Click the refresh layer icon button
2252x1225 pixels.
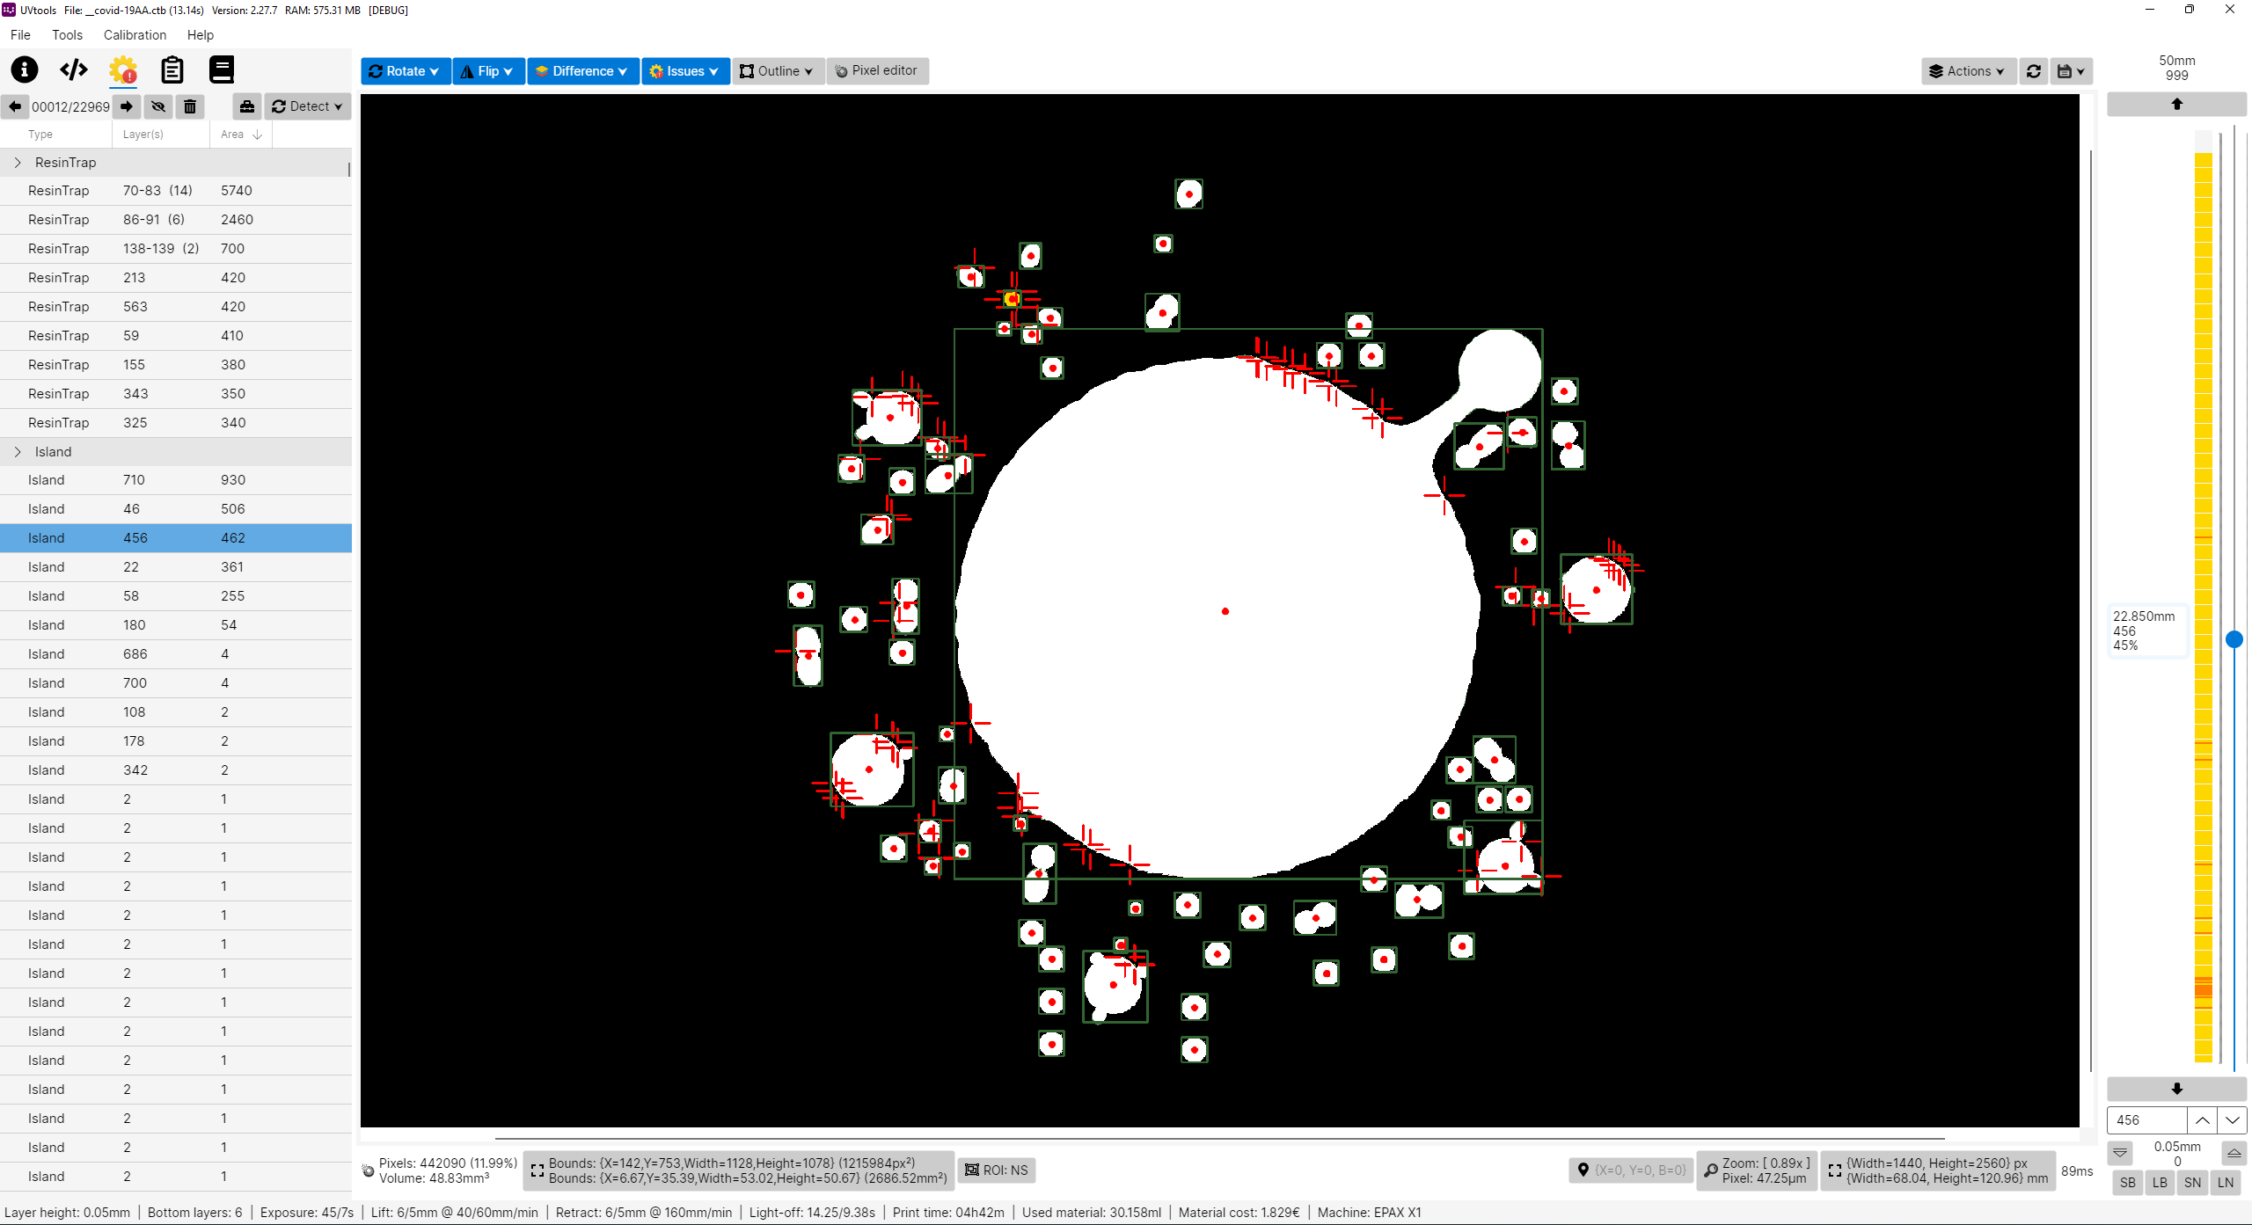click(x=2034, y=71)
